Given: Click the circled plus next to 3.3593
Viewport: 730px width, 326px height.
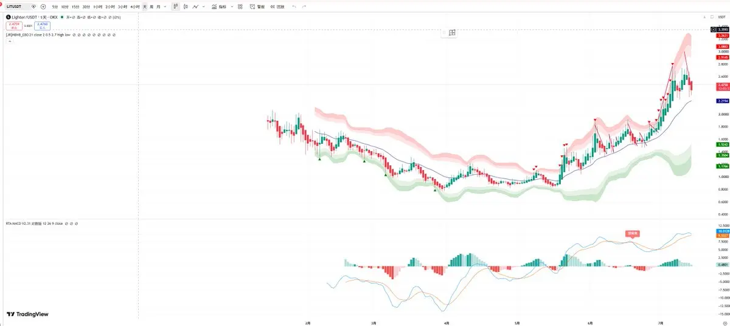Looking at the screenshot, I should [x=713, y=30].
